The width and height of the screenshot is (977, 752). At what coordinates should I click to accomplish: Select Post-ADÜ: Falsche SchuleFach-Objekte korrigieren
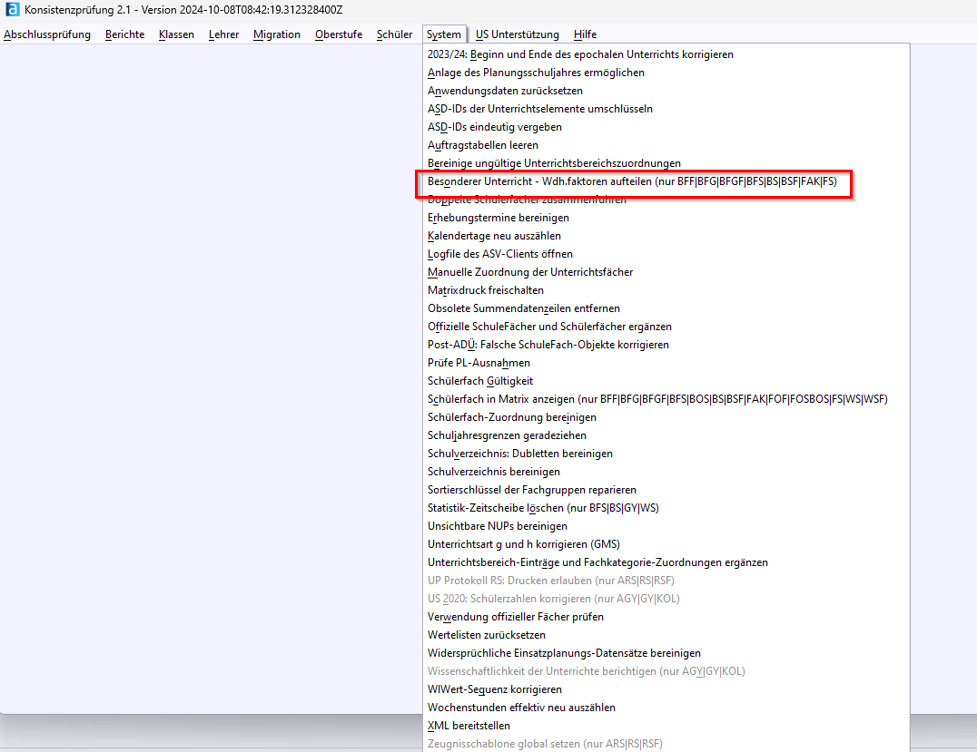click(x=666, y=345)
